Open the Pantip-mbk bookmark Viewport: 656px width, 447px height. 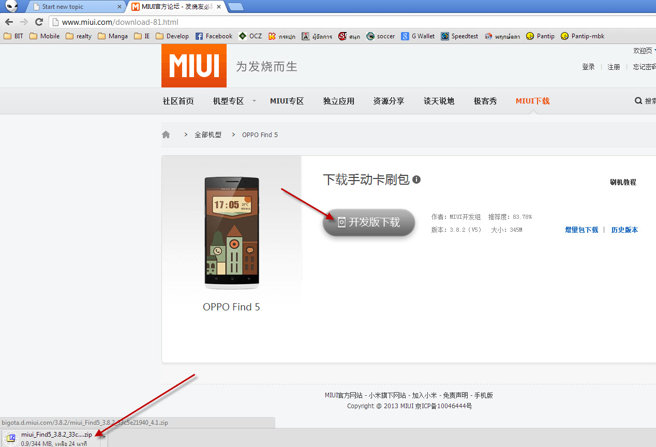583,36
